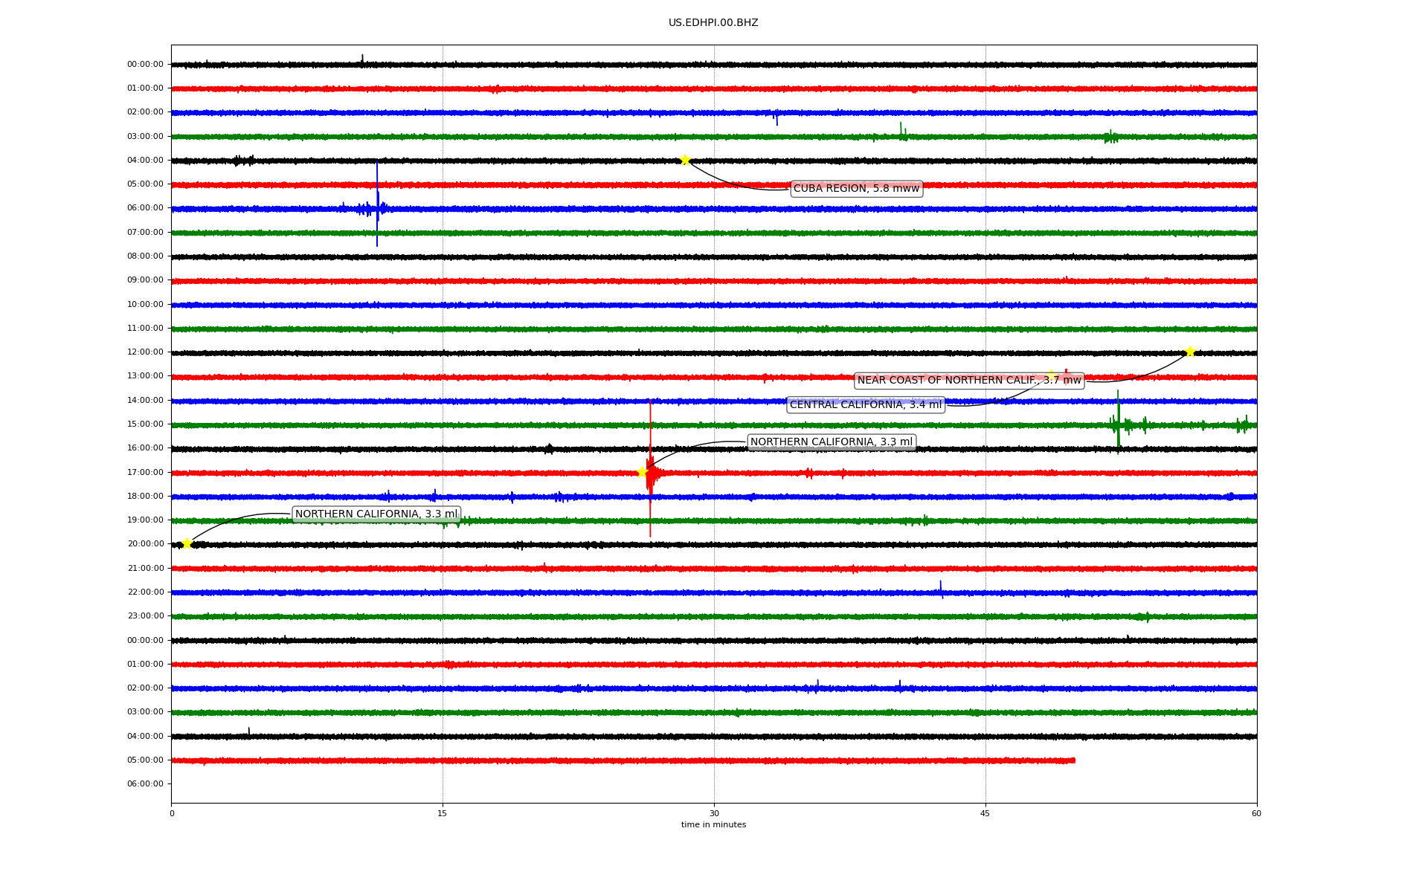
Task: Click the 30 tick label on the x-axis
Action: 714,813
